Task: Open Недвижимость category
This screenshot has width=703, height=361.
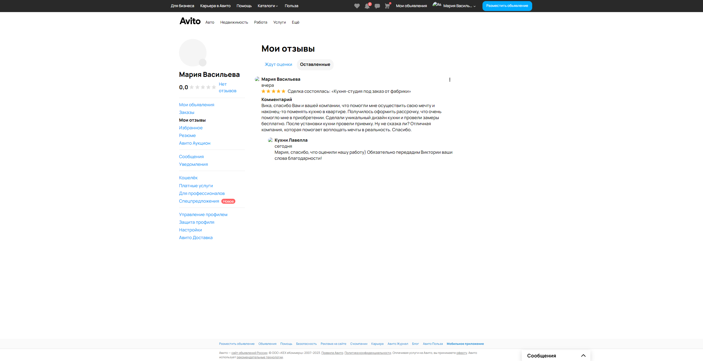Action: pos(234,22)
